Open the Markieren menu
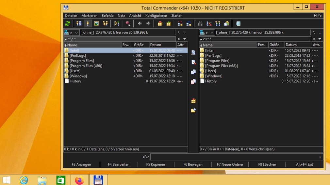Image resolution: width=330 pixels, height=185 pixels. coord(90,16)
